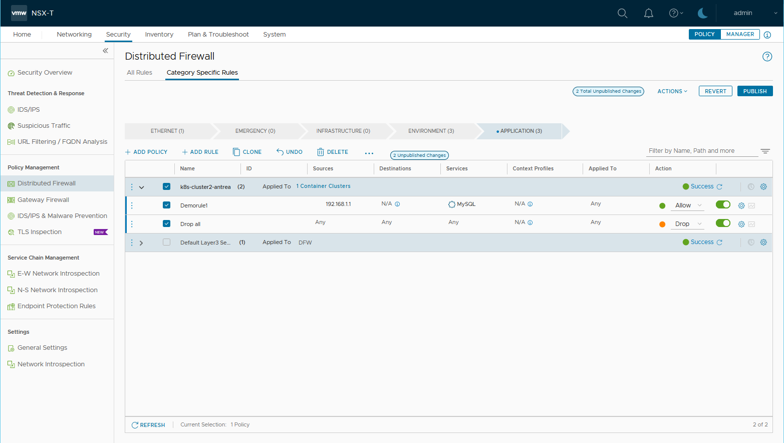
Task: Open the more options ellipsis menu
Action: click(369, 153)
